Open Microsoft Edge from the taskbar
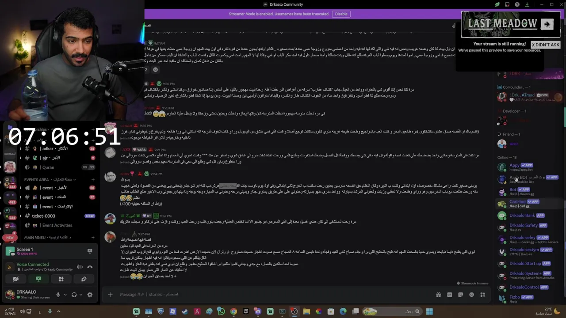566x318 pixels. [x=343, y=312]
